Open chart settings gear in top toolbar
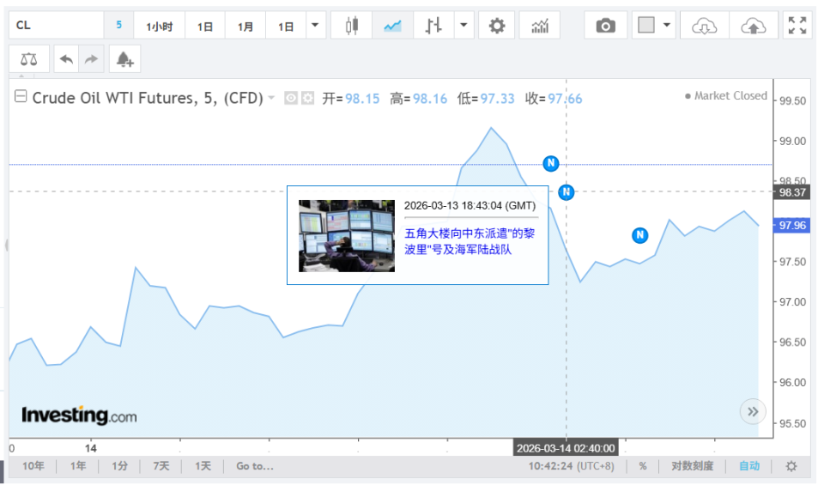Viewport: 824px width, 485px height. tap(497, 25)
